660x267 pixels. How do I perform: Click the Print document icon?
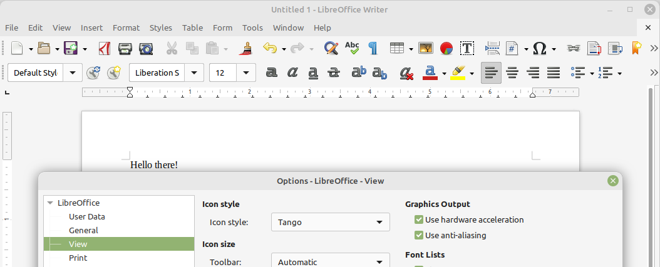pyautogui.click(x=125, y=48)
